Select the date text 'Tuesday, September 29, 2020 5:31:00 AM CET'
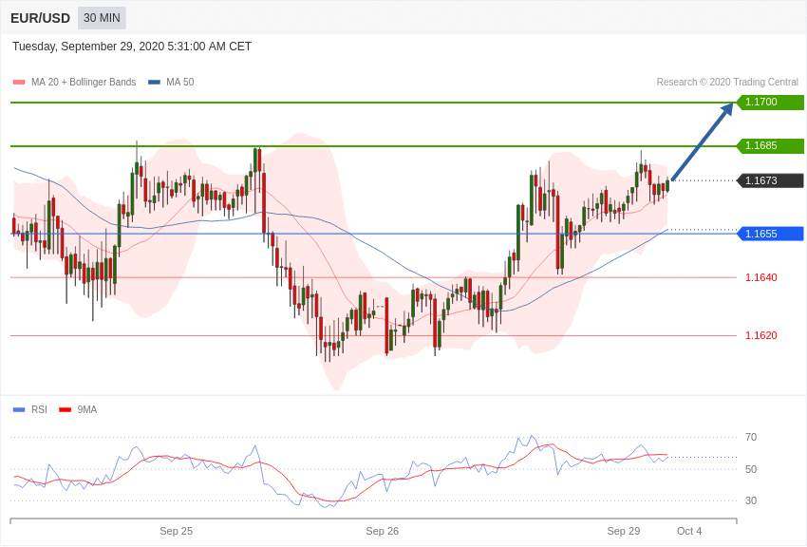The width and height of the screenshot is (807, 547). pyautogui.click(x=132, y=47)
